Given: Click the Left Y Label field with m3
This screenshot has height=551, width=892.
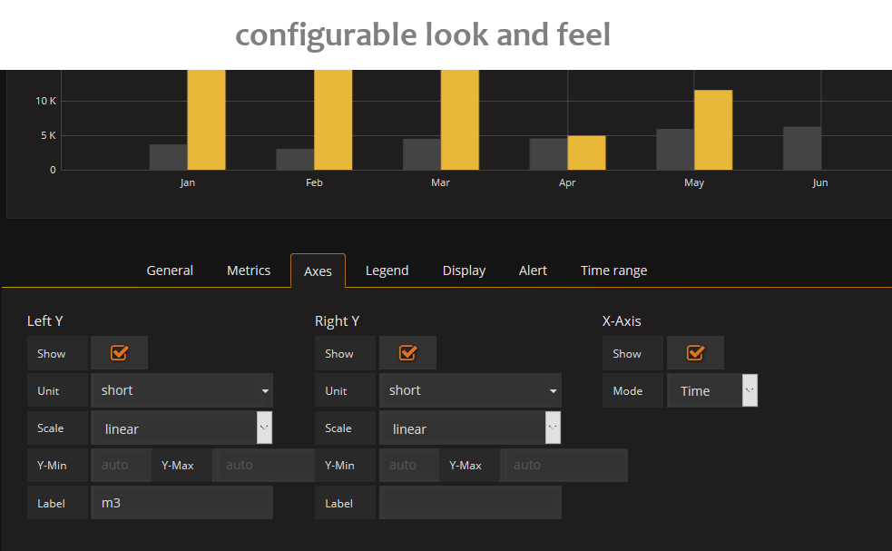Looking at the screenshot, I should click(181, 502).
